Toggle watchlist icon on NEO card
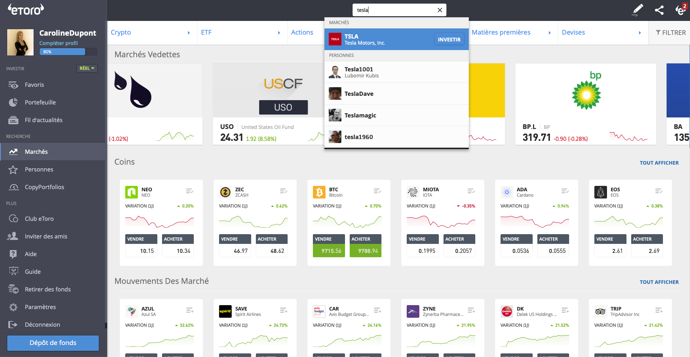This screenshot has height=357, width=690. (190, 191)
